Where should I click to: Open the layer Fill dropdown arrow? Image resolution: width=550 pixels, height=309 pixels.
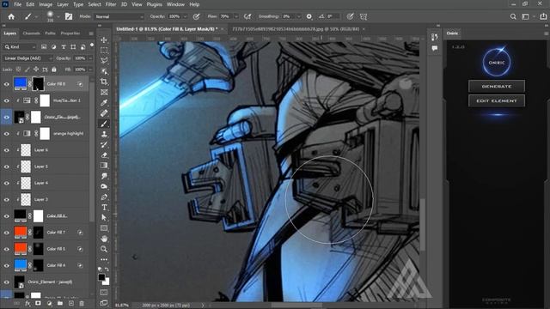pos(90,70)
